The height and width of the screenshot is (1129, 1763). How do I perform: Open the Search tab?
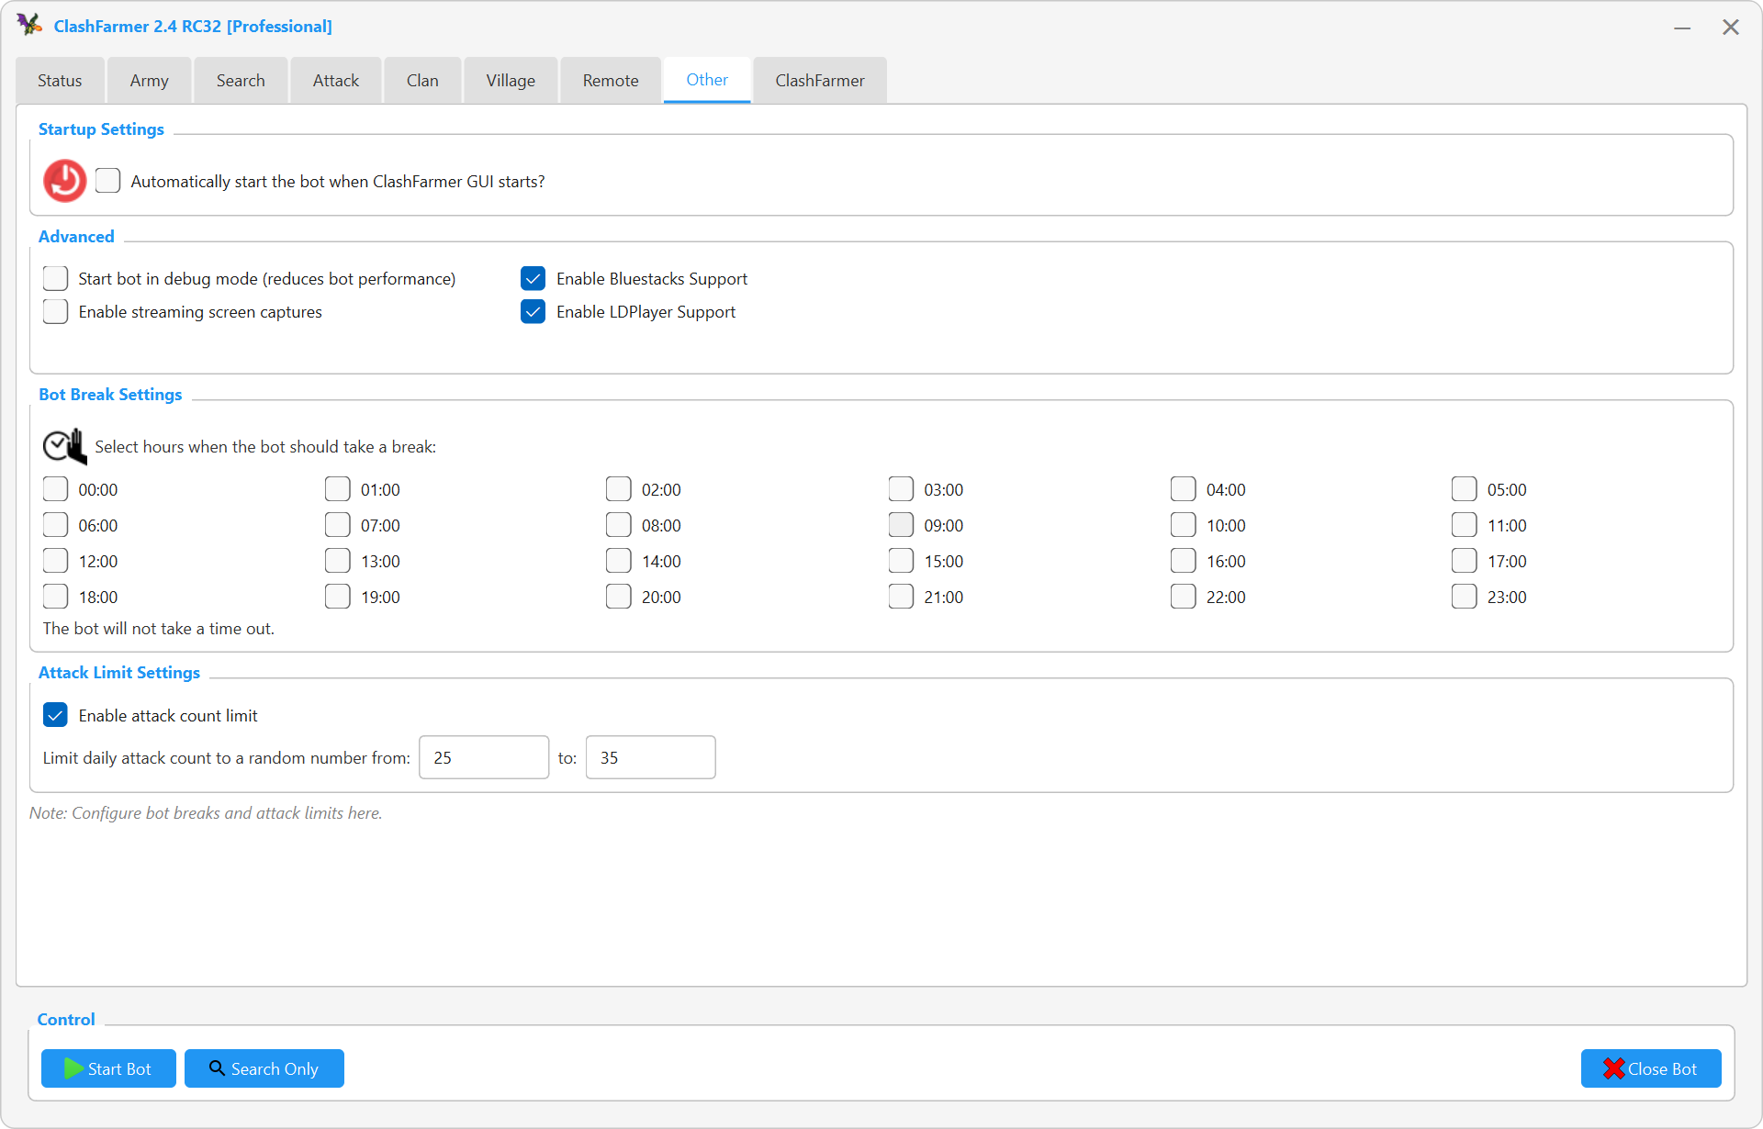[x=241, y=81]
